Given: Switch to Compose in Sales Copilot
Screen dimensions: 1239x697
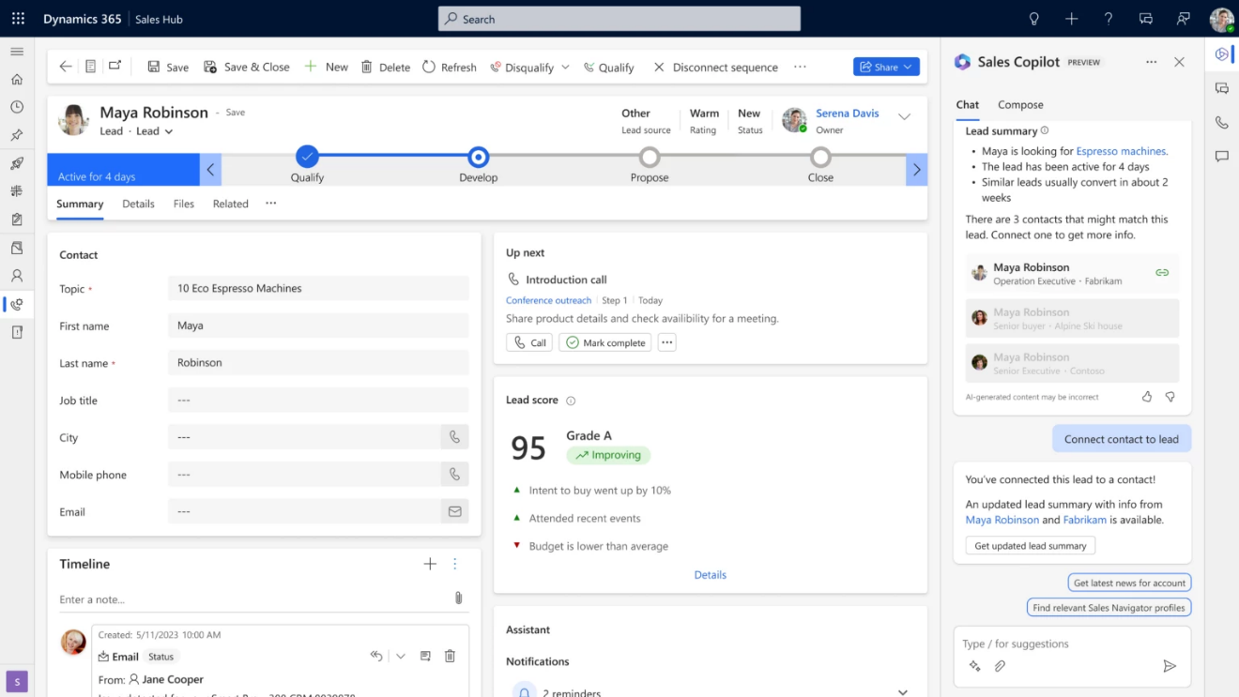Looking at the screenshot, I should point(1020,104).
